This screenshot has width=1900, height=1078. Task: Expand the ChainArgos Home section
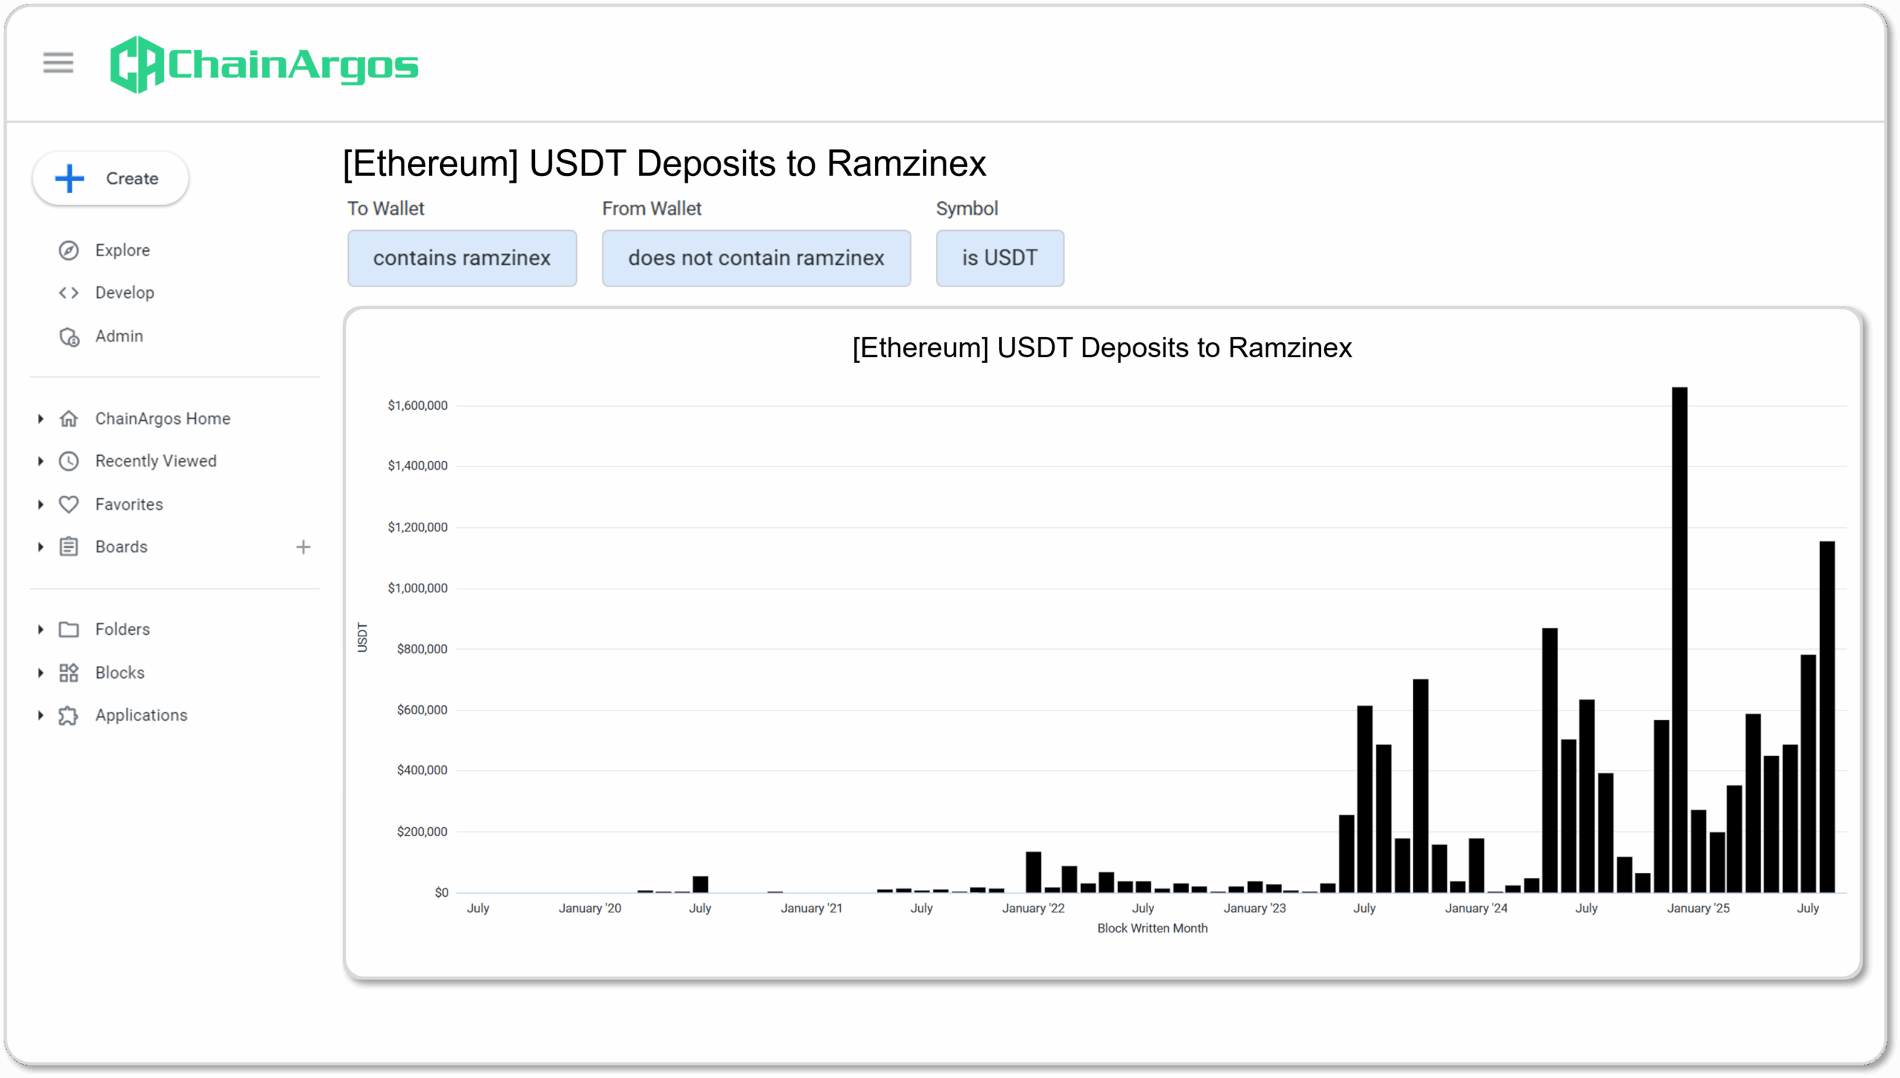[41, 419]
